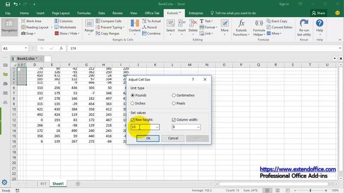Open Kutools Functions

(x=241, y=27)
